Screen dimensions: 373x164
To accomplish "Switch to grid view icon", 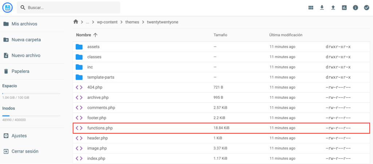I will [311, 8].
